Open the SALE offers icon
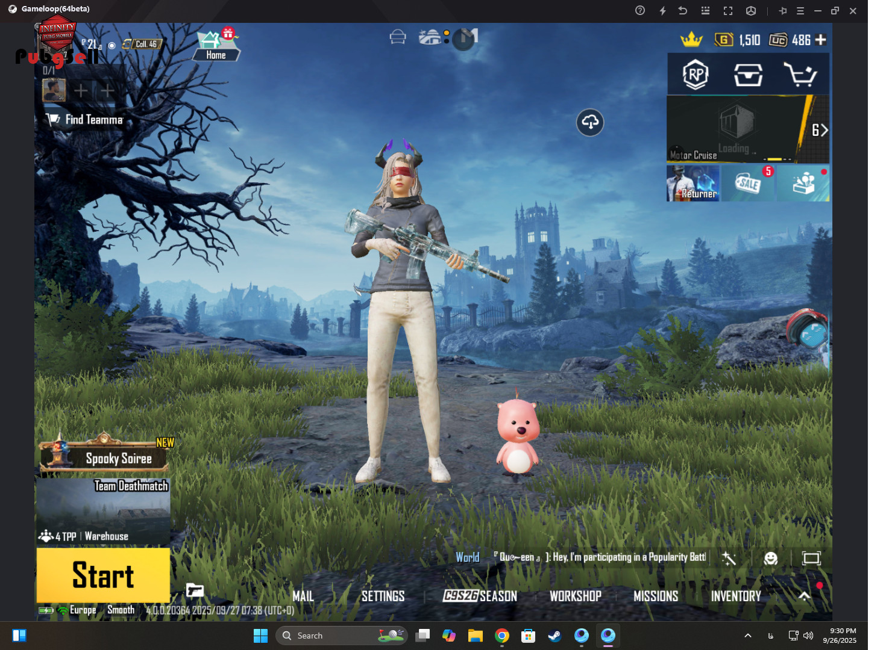892x650 pixels. (749, 183)
